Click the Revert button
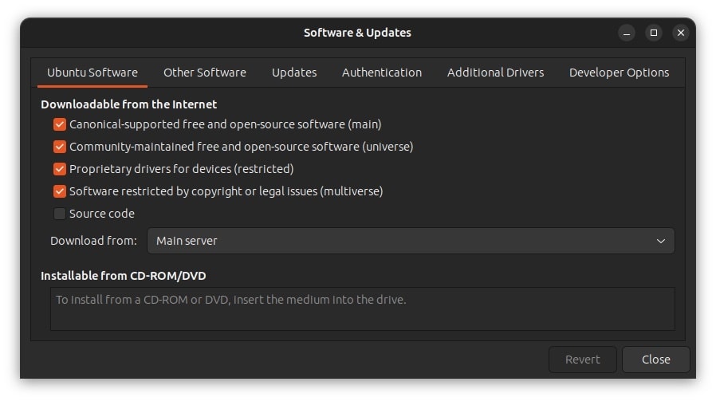 pyautogui.click(x=582, y=360)
